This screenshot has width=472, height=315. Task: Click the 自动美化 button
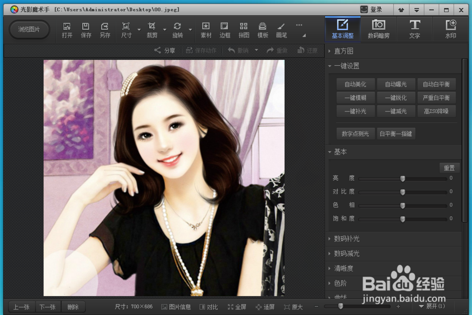[355, 85]
